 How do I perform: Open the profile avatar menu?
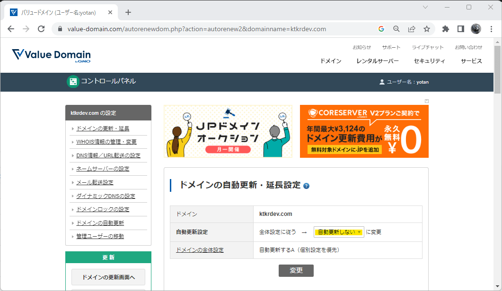tap(476, 29)
